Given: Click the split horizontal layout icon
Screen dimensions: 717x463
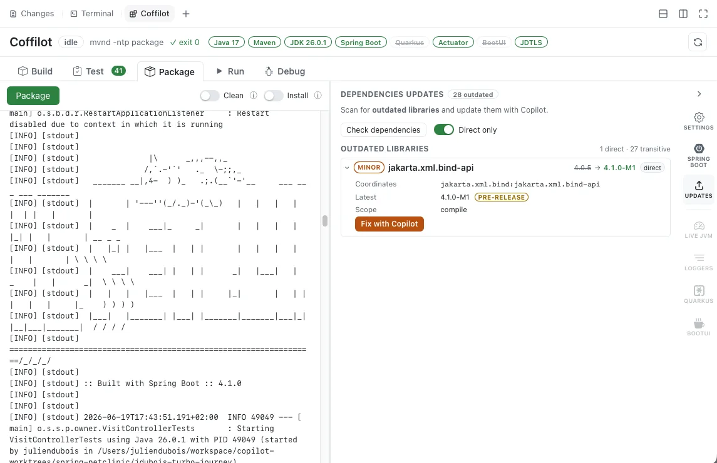Looking at the screenshot, I should click(x=663, y=14).
